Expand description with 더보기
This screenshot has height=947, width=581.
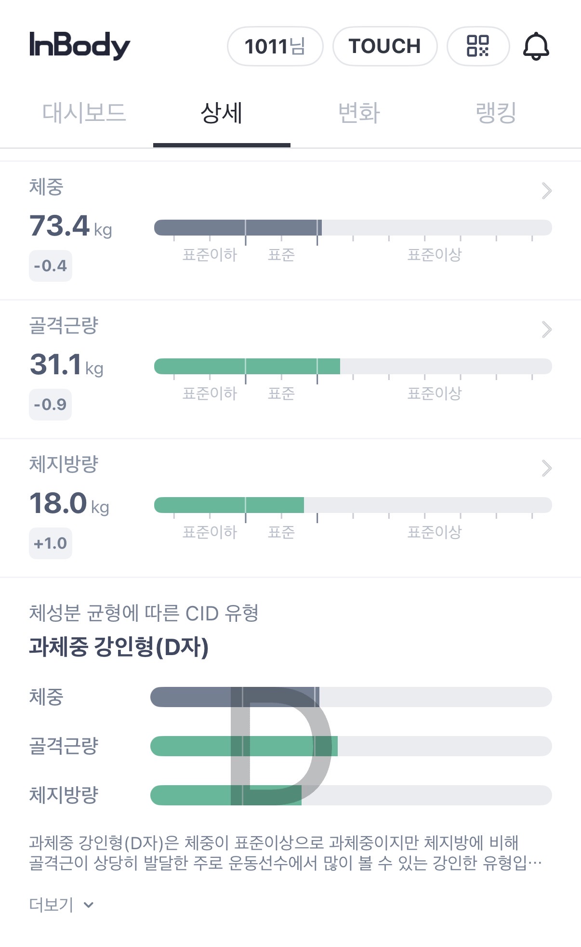click(x=61, y=905)
